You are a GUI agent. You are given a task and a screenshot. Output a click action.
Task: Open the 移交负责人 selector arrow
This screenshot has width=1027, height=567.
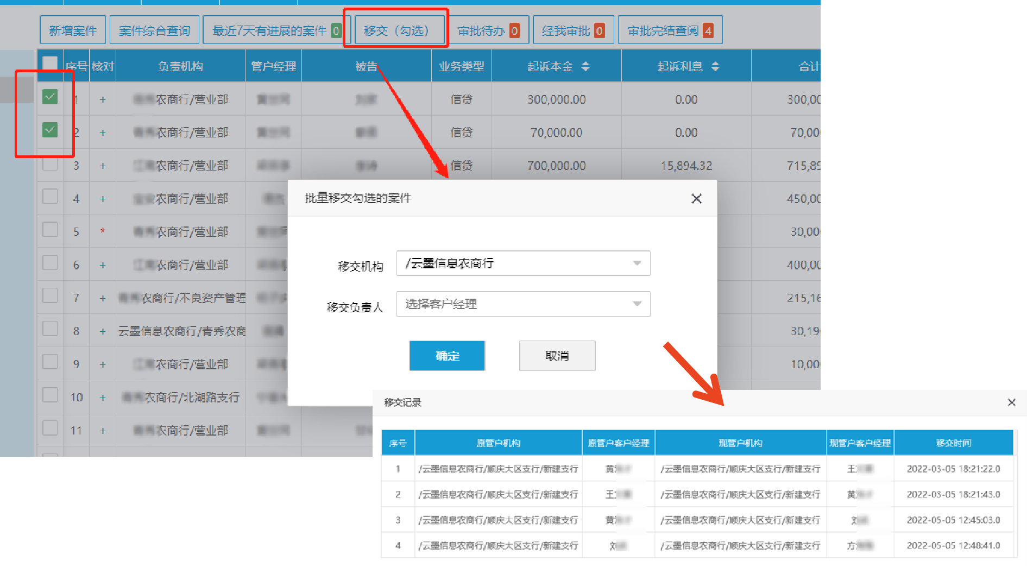click(637, 304)
